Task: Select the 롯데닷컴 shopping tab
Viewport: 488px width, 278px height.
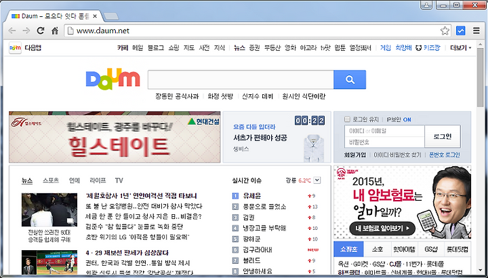Action: (x=457, y=250)
